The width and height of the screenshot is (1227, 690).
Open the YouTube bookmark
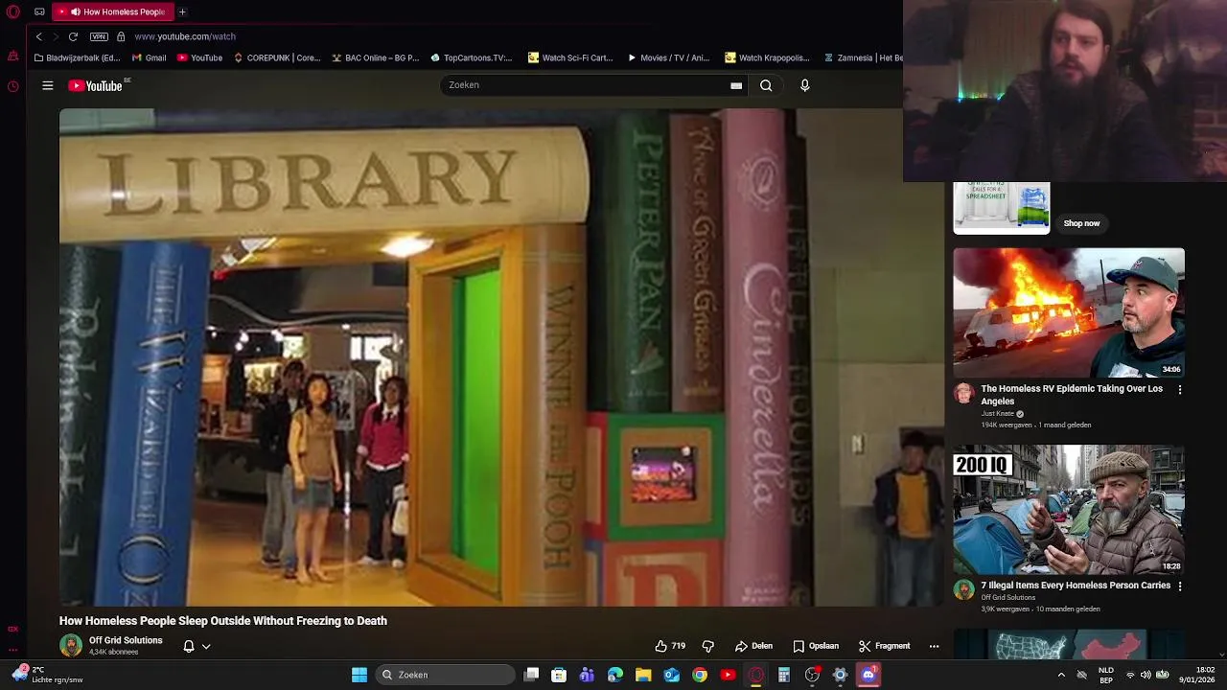(x=199, y=57)
